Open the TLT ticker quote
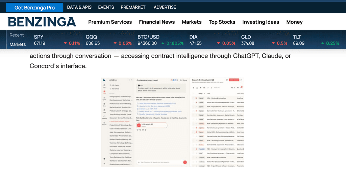The image size is (346, 173). [297, 37]
